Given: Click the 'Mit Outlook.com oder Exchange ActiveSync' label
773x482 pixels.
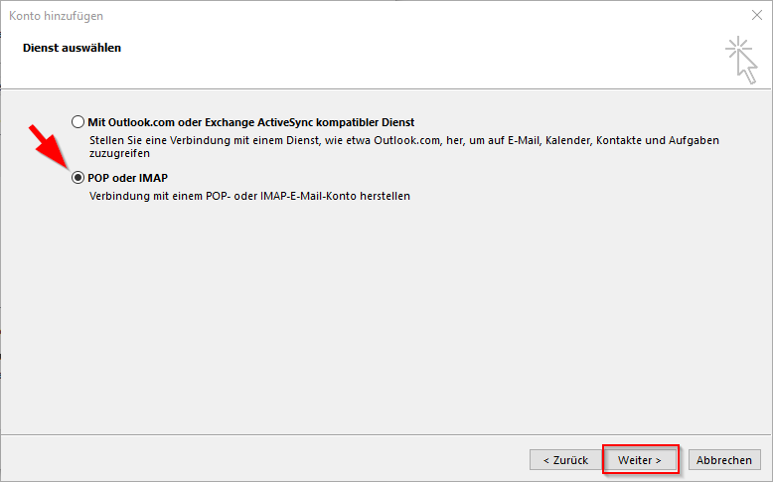Looking at the screenshot, I should click(201, 122).
